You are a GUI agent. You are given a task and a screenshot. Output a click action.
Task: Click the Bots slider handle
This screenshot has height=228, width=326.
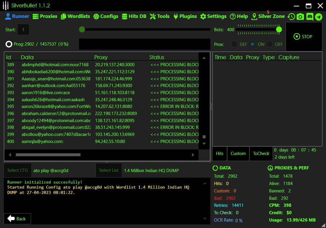click(x=279, y=29)
